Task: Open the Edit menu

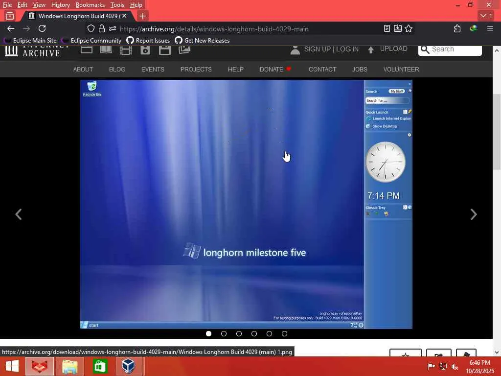Action: click(22, 5)
